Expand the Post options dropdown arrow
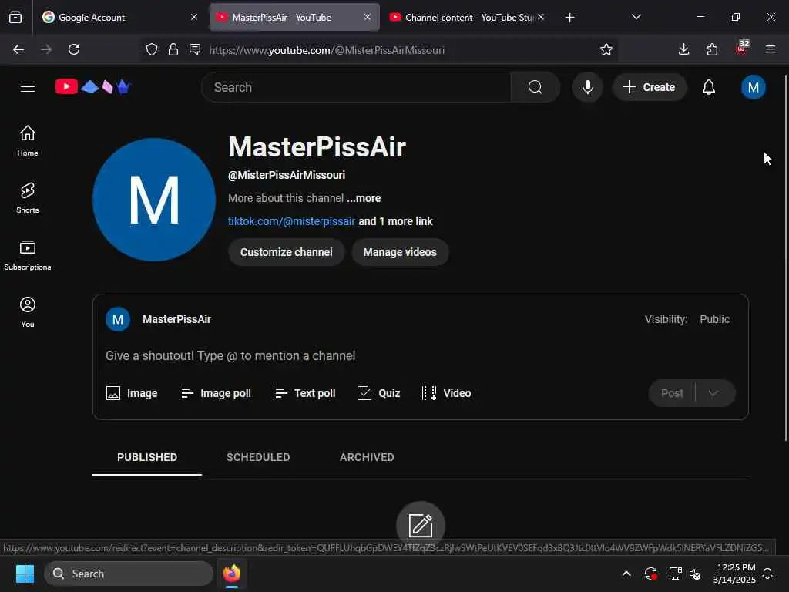 (713, 393)
